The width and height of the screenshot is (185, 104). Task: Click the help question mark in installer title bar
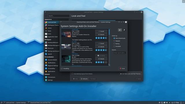(x=119, y=22)
